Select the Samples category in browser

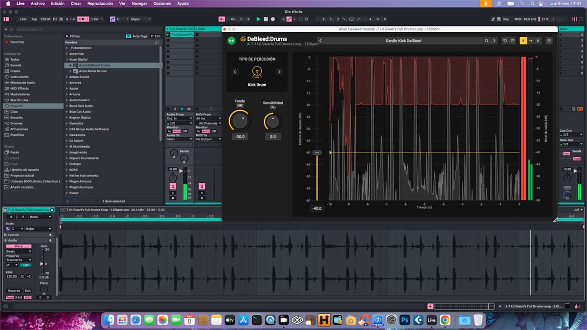(16, 117)
